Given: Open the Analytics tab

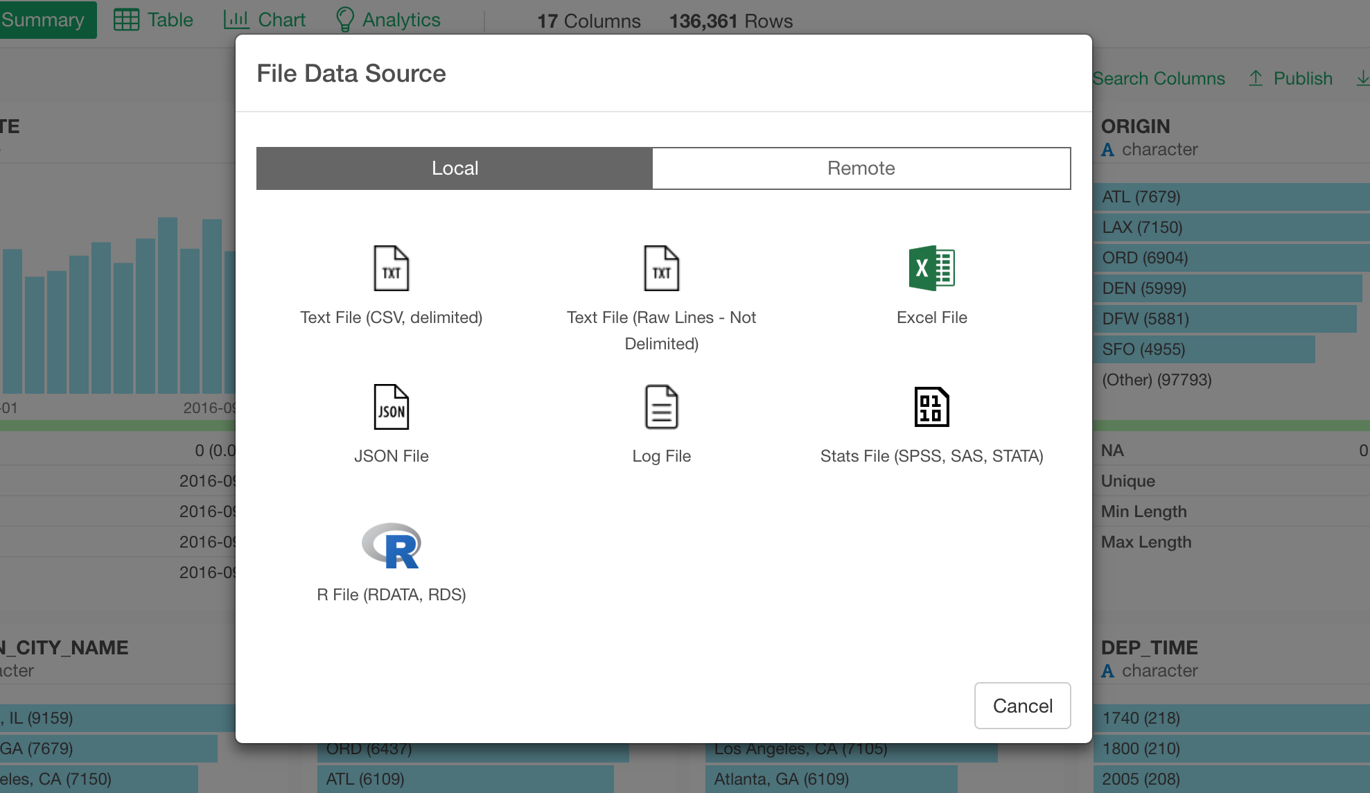Looking at the screenshot, I should [388, 20].
